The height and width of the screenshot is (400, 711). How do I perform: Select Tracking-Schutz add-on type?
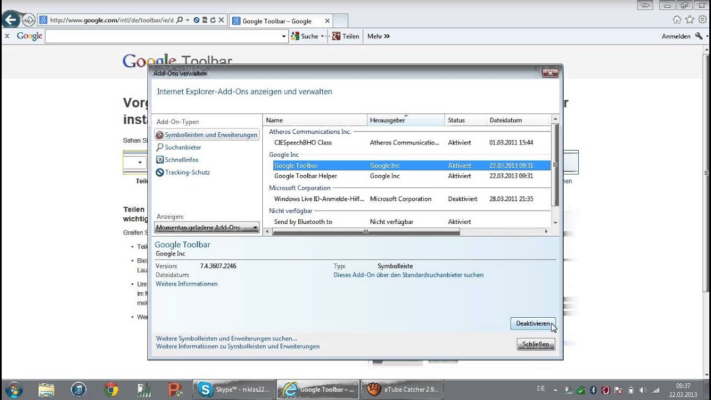[x=182, y=172]
